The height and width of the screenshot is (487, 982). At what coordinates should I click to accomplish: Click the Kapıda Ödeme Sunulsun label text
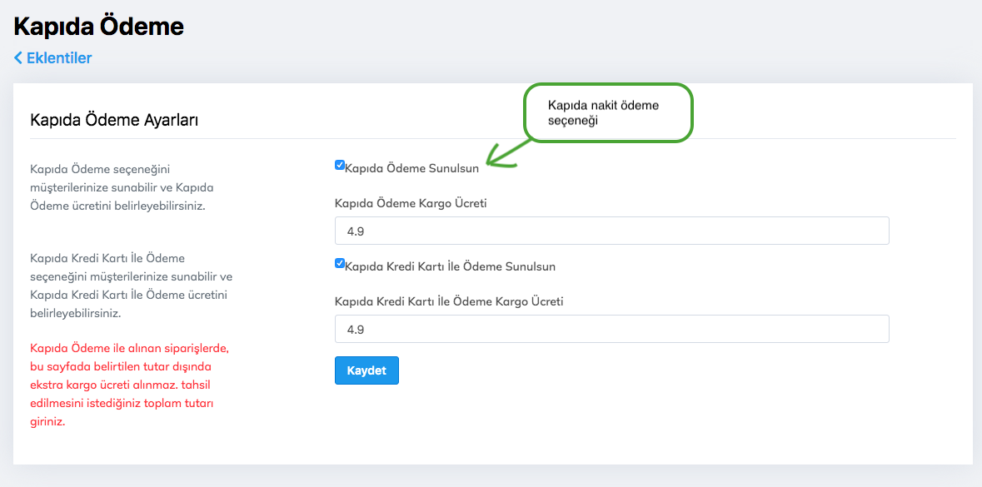pyautogui.click(x=411, y=168)
